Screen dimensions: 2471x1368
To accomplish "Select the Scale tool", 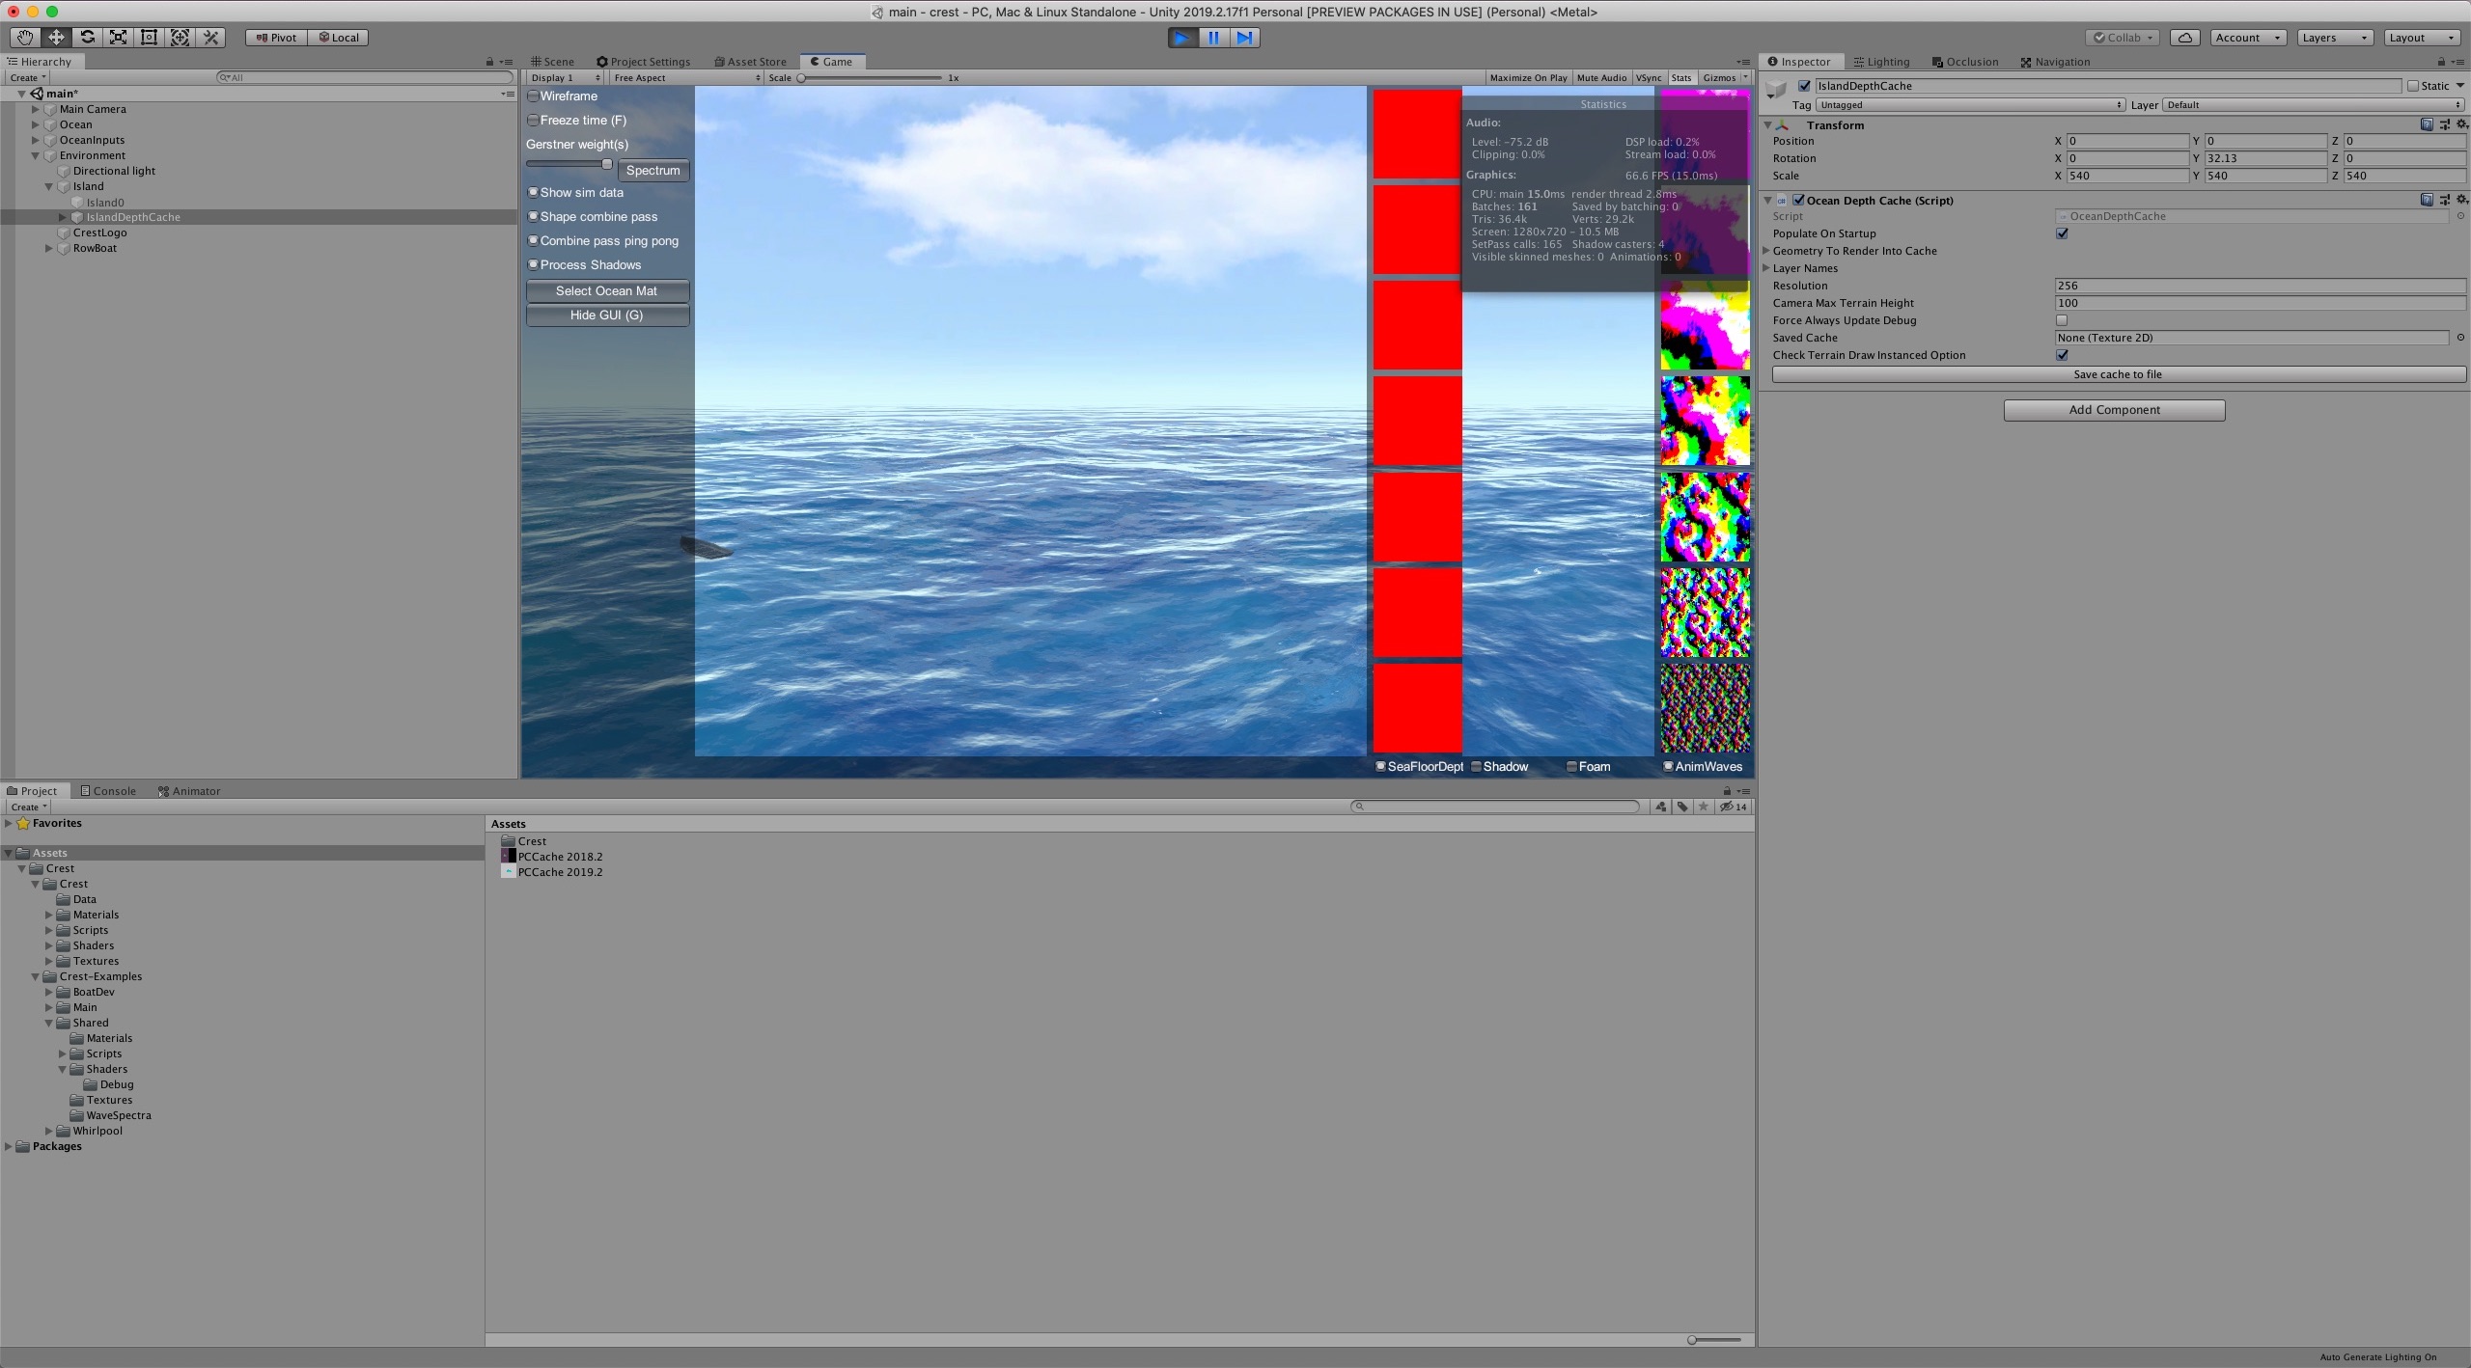I will click(x=118, y=37).
